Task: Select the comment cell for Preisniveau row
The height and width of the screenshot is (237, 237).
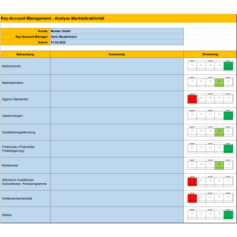Action: 117,149
